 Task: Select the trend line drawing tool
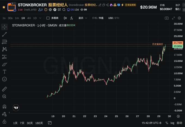4,34
